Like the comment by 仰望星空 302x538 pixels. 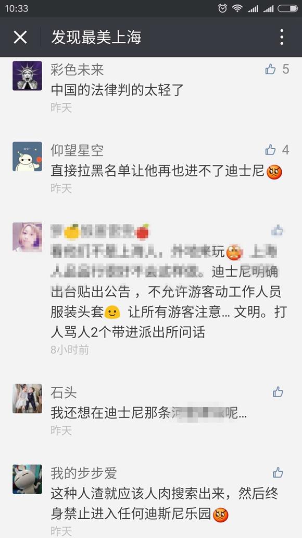(x=271, y=150)
